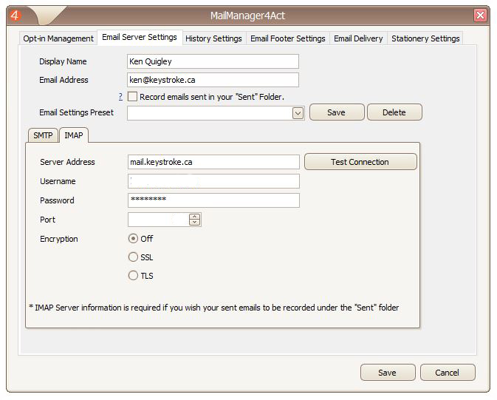
Task: Delete the email settings preset
Action: point(394,112)
